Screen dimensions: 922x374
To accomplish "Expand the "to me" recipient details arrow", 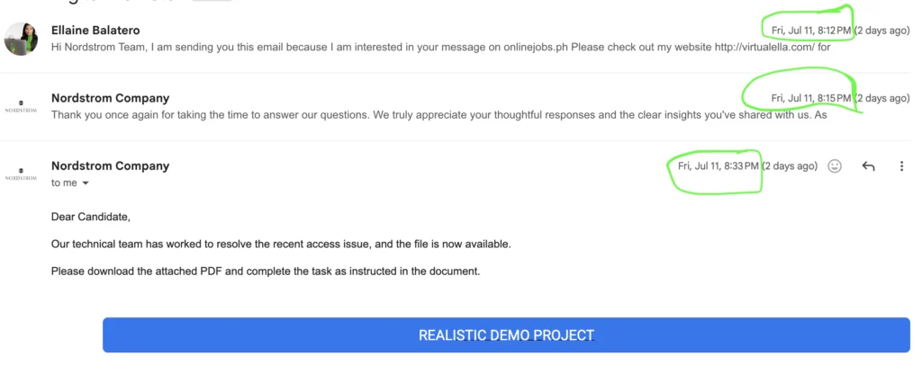I will (x=86, y=183).
